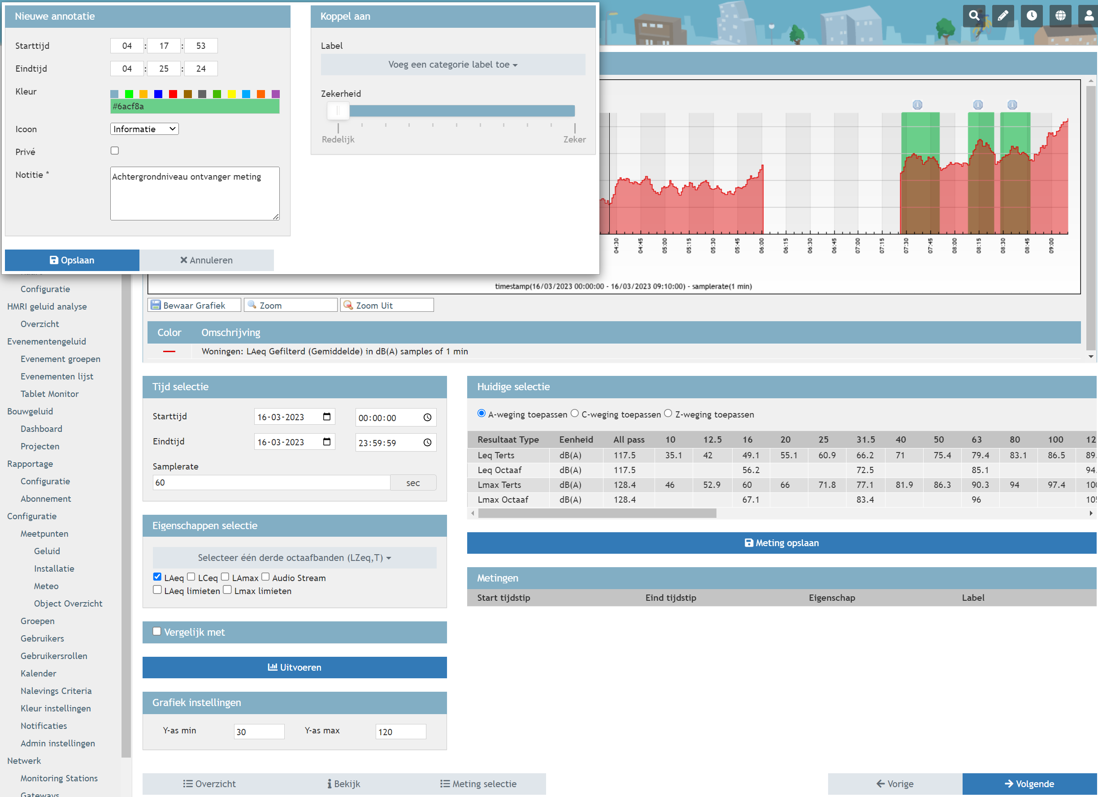1098x797 pixels.
Task: Check the LAmax checkbox
Action: pyautogui.click(x=225, y=577)
